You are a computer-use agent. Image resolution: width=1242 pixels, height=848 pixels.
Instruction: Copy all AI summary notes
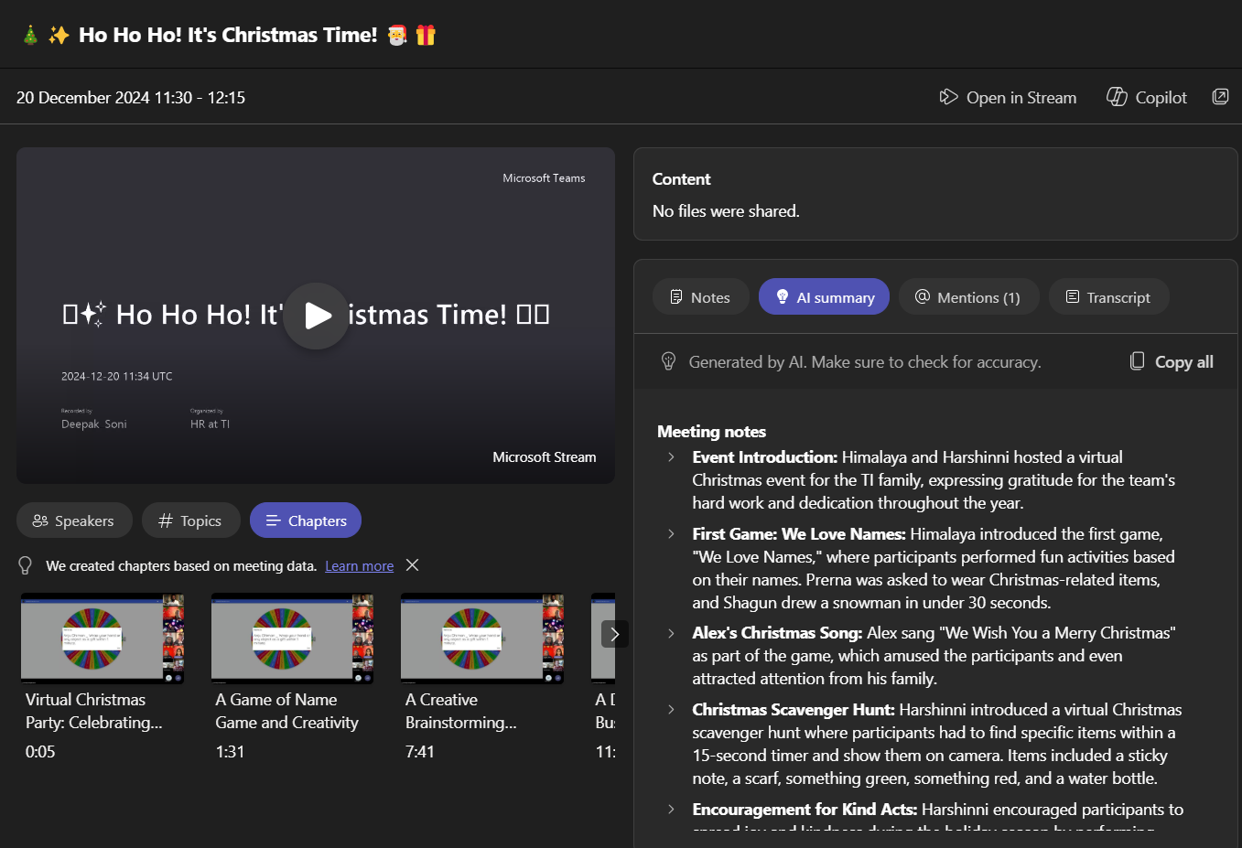(1172, 361)
